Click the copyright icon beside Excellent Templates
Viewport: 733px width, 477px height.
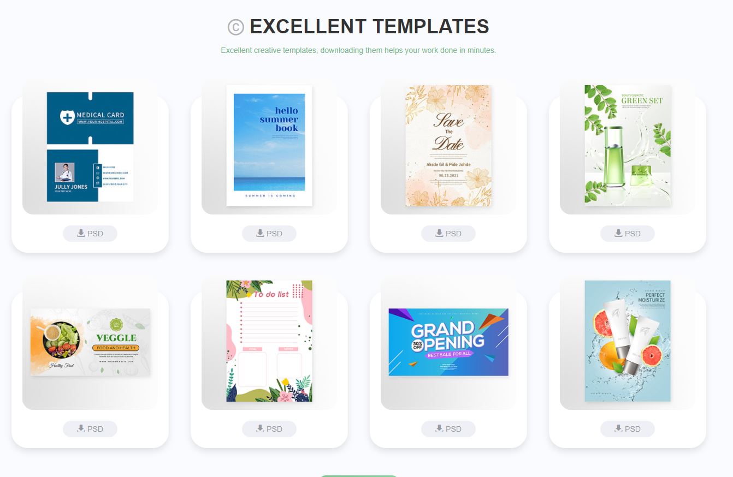(x=235, y=27)
